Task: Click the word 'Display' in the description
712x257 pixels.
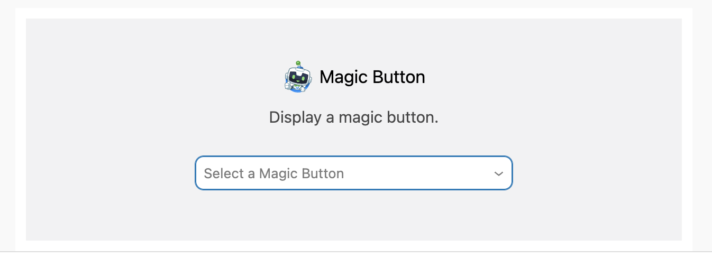Action: point(295,117)
